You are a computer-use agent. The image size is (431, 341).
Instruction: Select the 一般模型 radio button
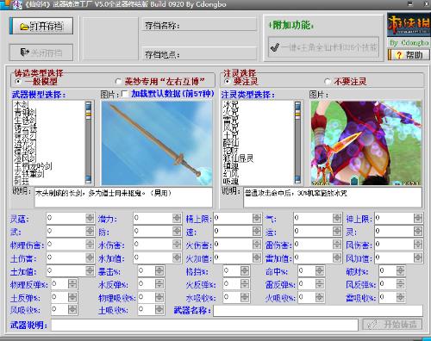coord(18,82)
